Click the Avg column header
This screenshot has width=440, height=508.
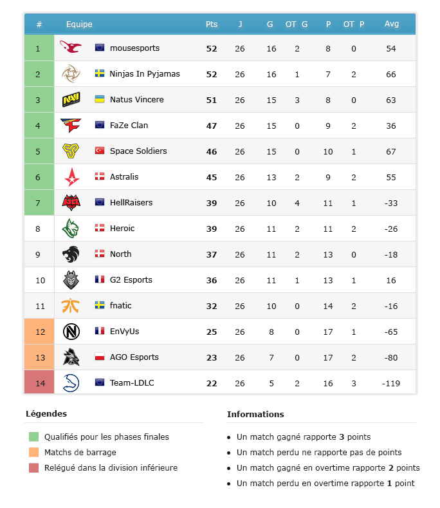point(392,24)
